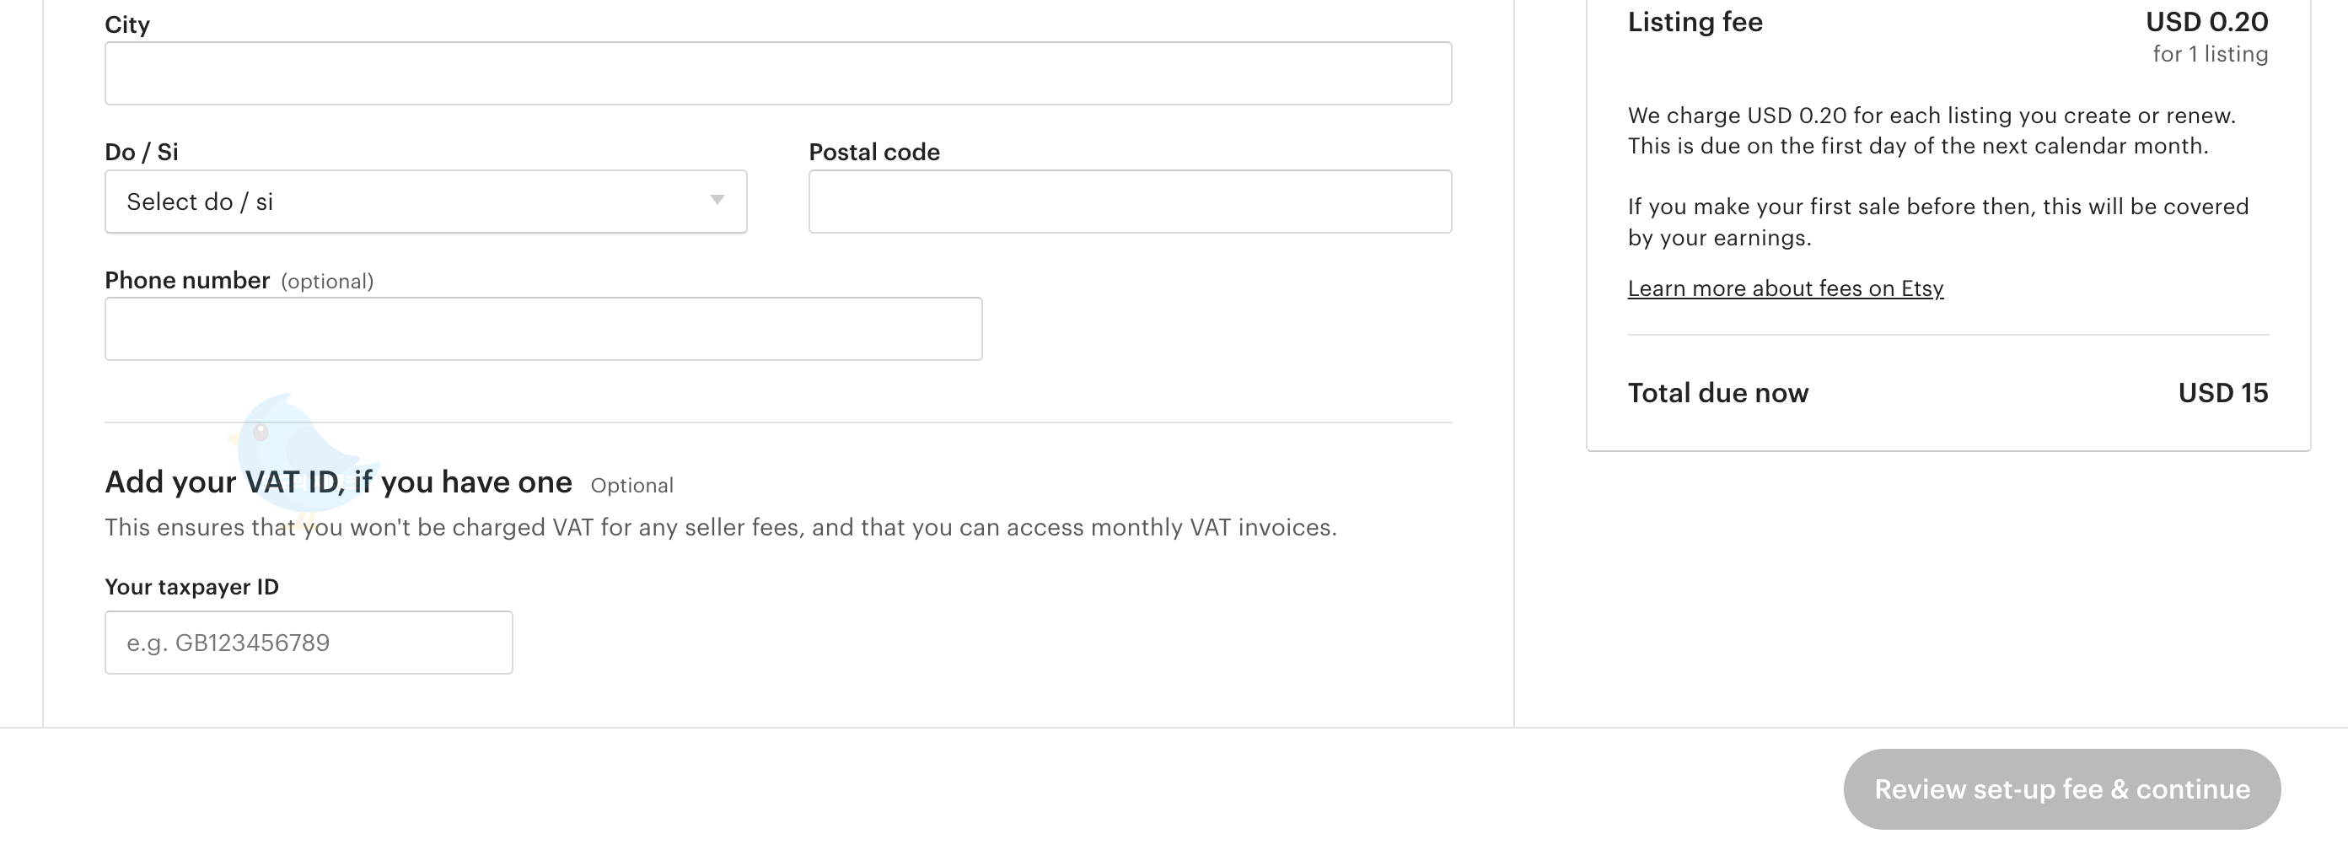Expand the Select do / si combo box
2348x850 pixels.
(x=425, y=201)
